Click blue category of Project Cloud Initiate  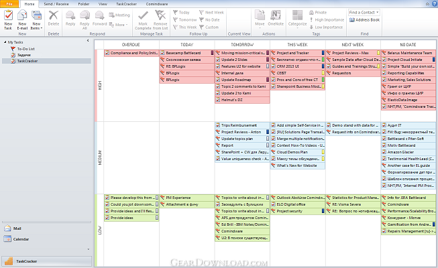pyautogui.click(x=433, y=60)
